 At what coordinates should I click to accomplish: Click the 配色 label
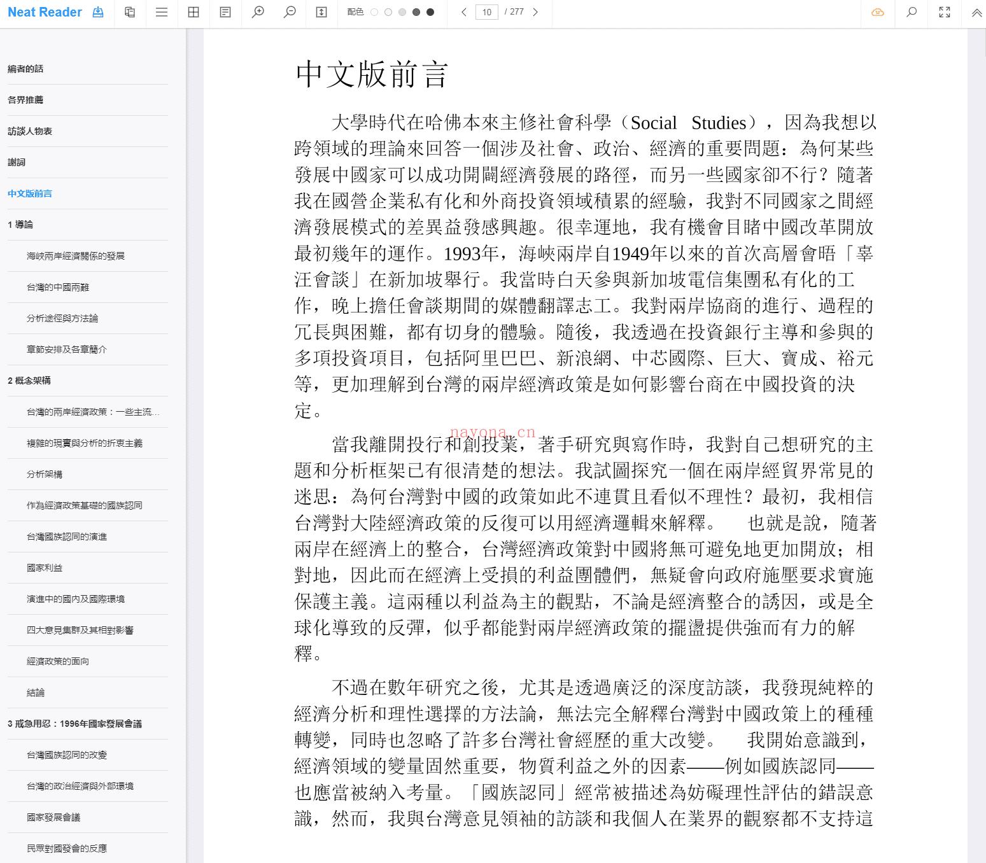click(356, 12)
